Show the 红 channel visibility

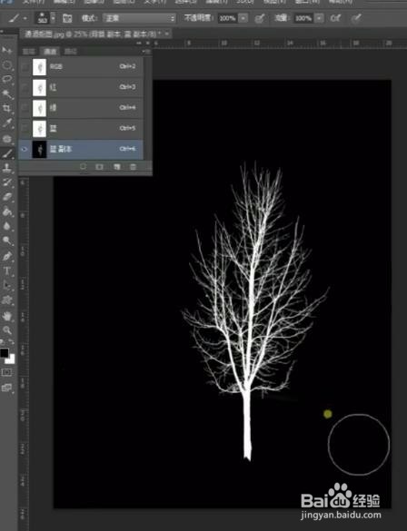pos(25,87)
